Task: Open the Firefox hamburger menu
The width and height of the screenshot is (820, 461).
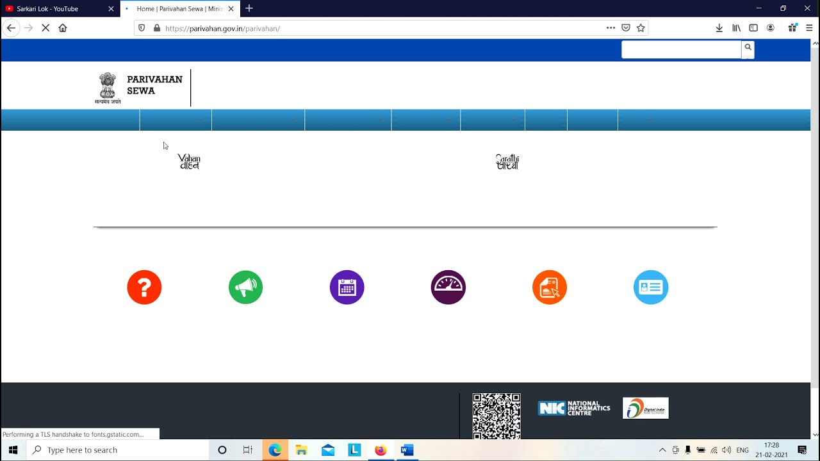Action: [809, 28]
